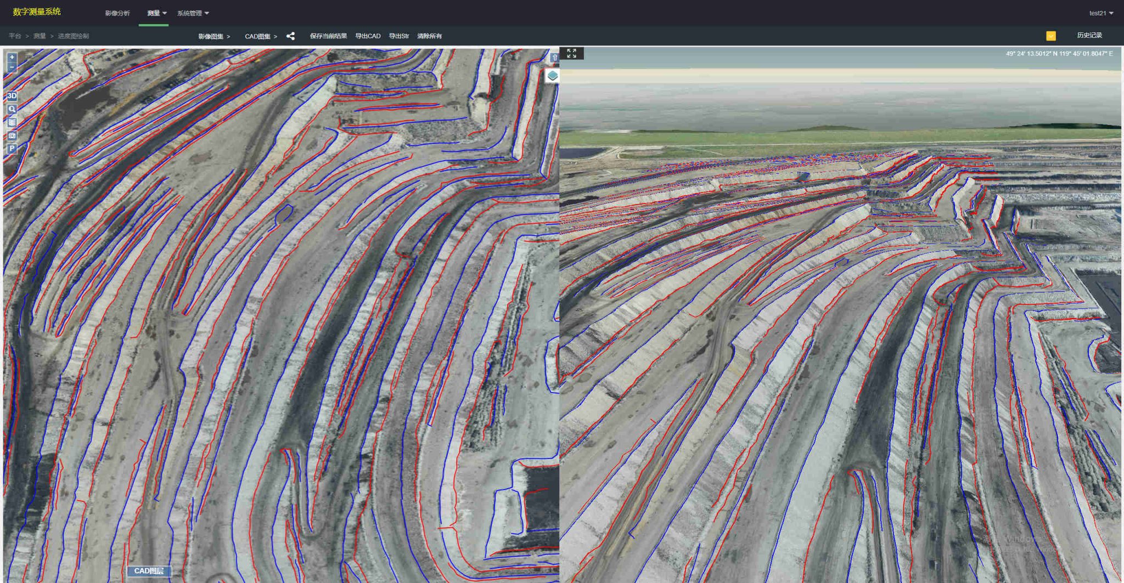Reset map rotation with north arrow

coord(554,57)
